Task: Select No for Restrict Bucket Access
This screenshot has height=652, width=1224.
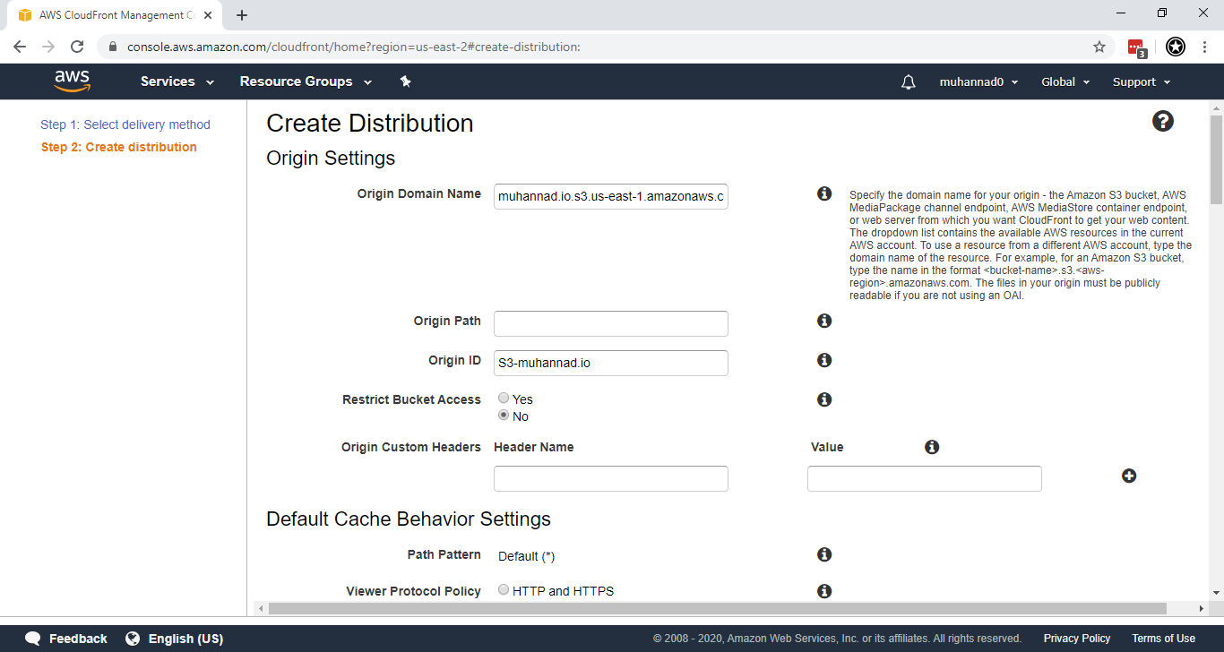Action: (x=503, y=415)
